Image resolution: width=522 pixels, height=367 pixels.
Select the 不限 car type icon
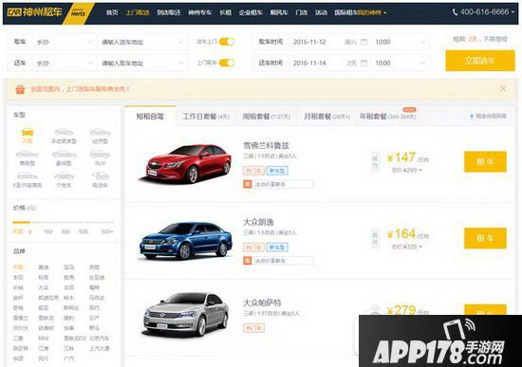[28, 133]
